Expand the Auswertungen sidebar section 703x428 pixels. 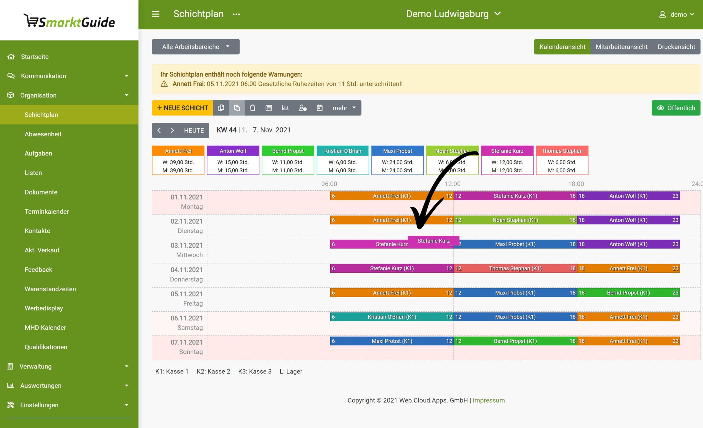click(x=69, y=385)
